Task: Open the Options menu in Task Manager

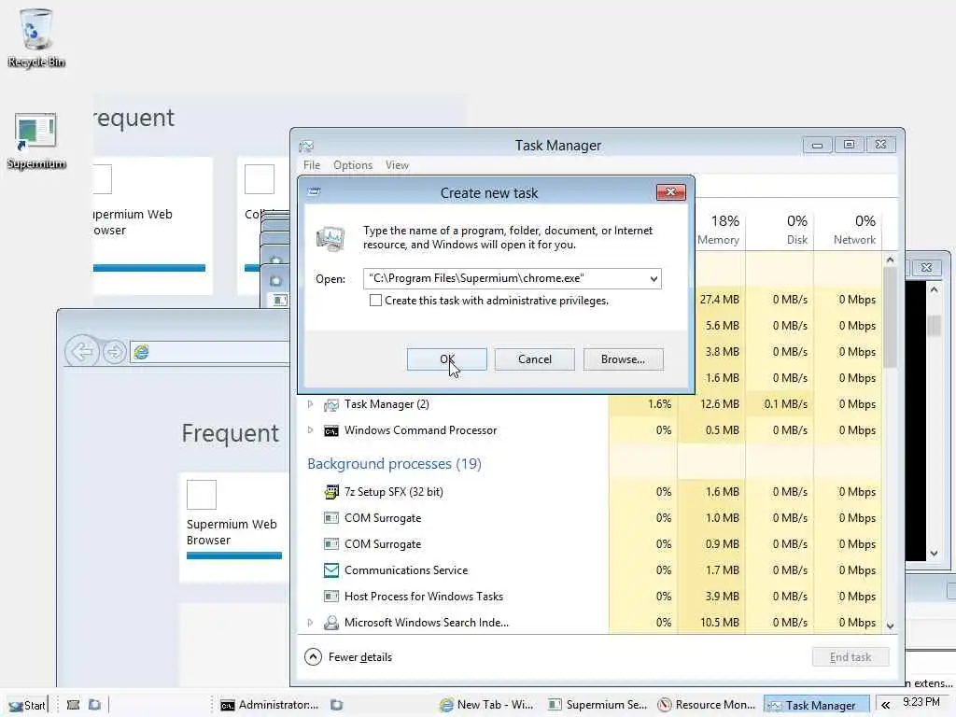Action: coord(352,165)
